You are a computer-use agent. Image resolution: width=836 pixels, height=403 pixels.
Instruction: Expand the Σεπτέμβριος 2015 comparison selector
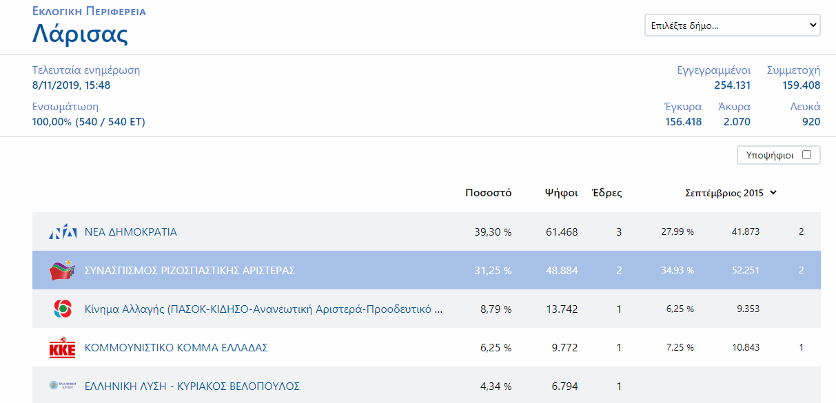point(731,193)
